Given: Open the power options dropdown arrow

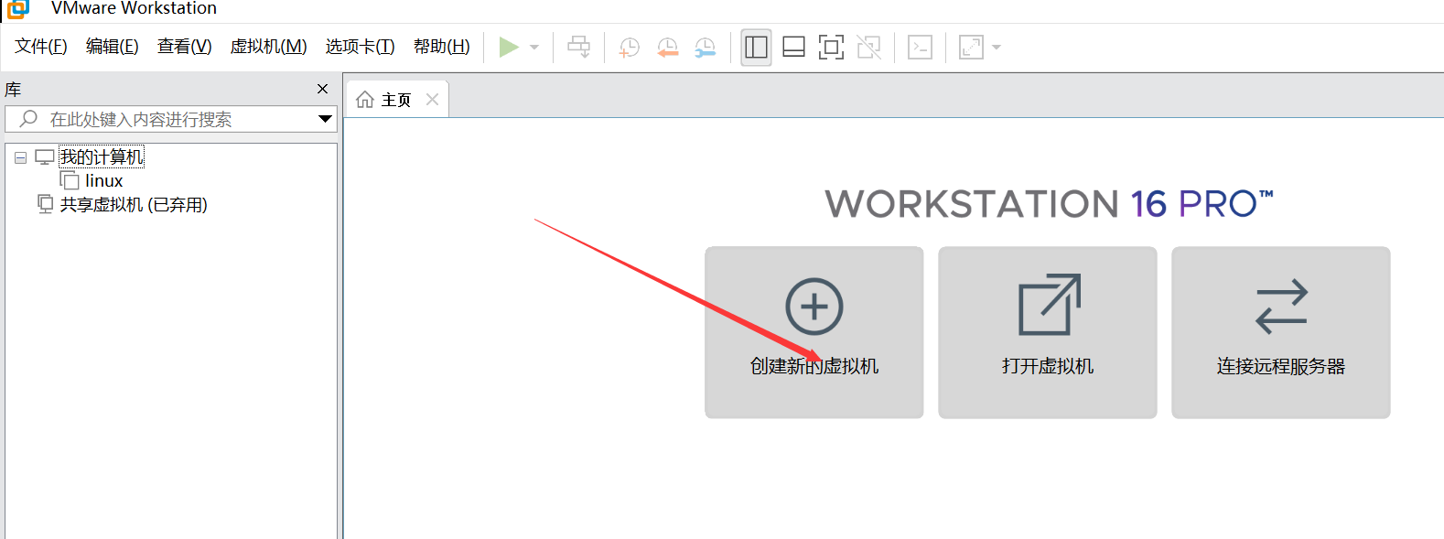Looking at the screenshot, I should [x=534, y=48].
